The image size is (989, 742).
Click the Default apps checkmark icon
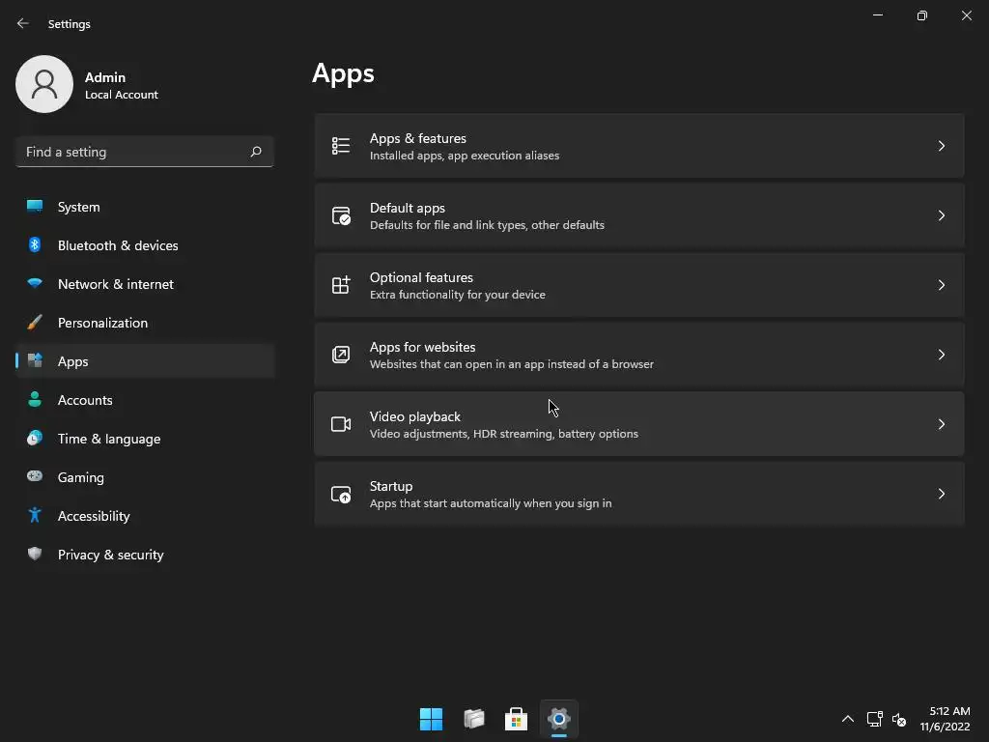click(341, 215)
